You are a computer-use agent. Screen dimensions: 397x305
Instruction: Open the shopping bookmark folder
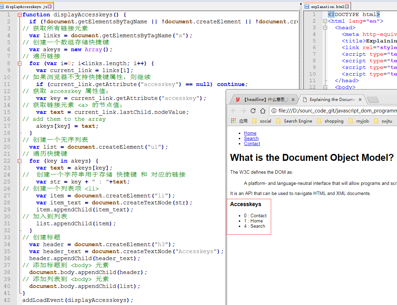(330, 121)
